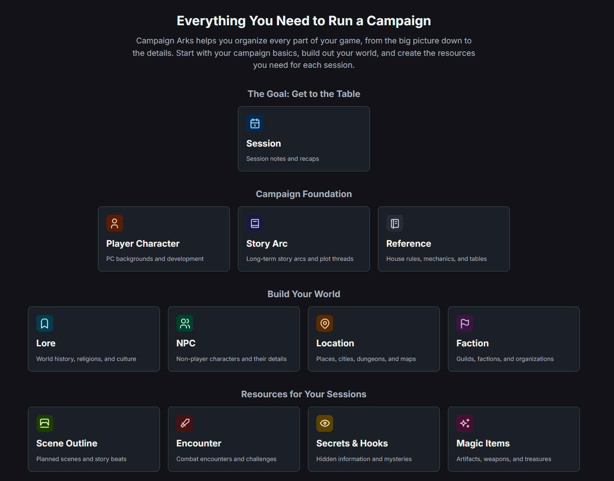Click 'Planned scenes and story beats'
Image resolution: width=614 pixels, height=481 pixels.
pyautogui.click(x=82, y=459)
